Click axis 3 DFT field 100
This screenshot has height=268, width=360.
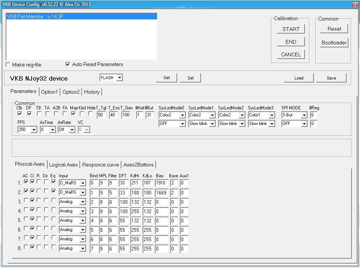(124, 202)
